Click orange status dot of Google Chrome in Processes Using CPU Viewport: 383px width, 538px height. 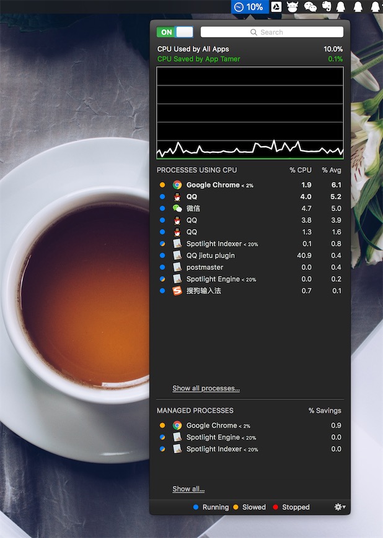tap(162, 185)
